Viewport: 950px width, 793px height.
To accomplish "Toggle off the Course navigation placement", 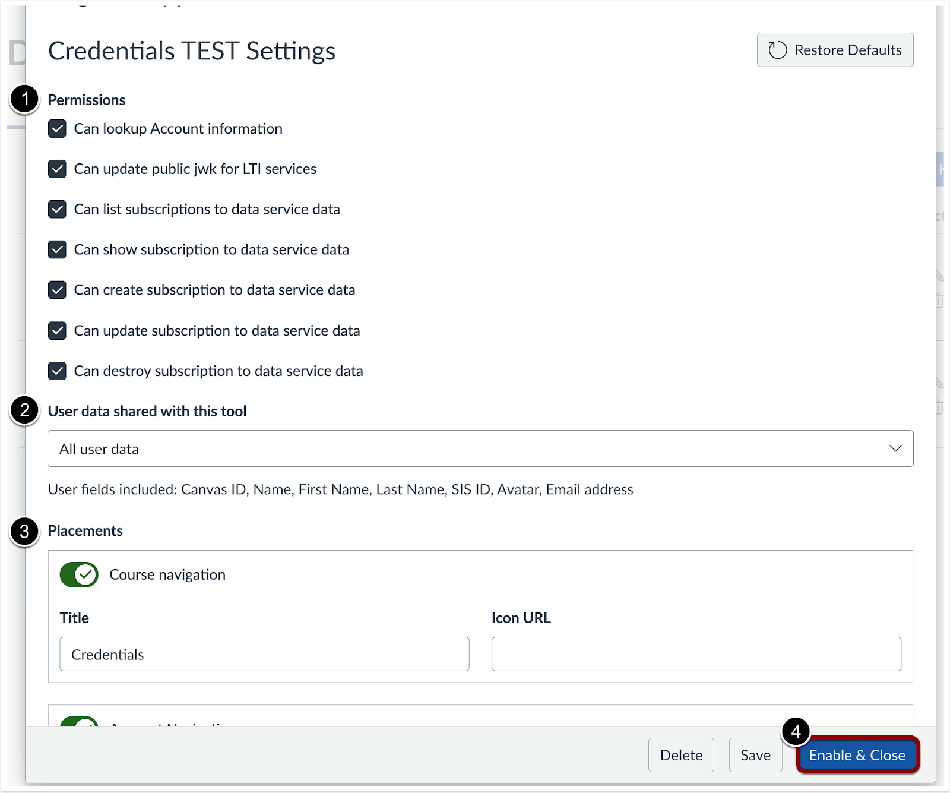I will click(79, 574).
